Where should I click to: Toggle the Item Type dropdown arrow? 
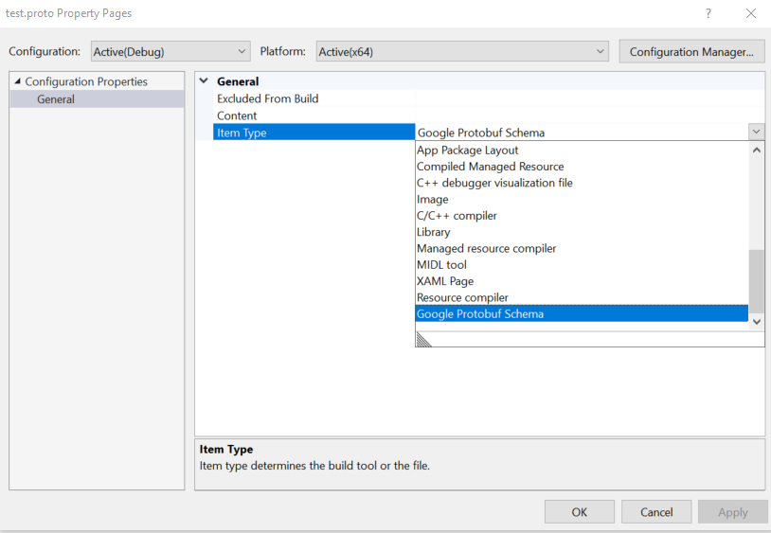[x=756, y=132]
